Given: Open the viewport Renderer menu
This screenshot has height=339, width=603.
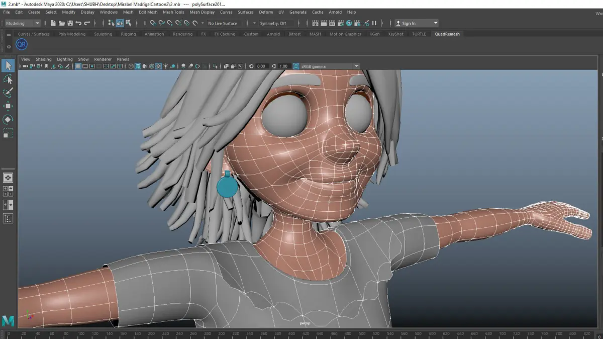Looking at the screenshot, I should tap(103, 59).
